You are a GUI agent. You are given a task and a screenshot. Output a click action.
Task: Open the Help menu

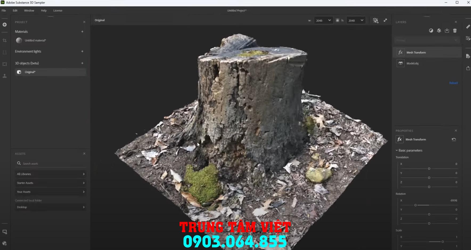[x=44, y=11]
